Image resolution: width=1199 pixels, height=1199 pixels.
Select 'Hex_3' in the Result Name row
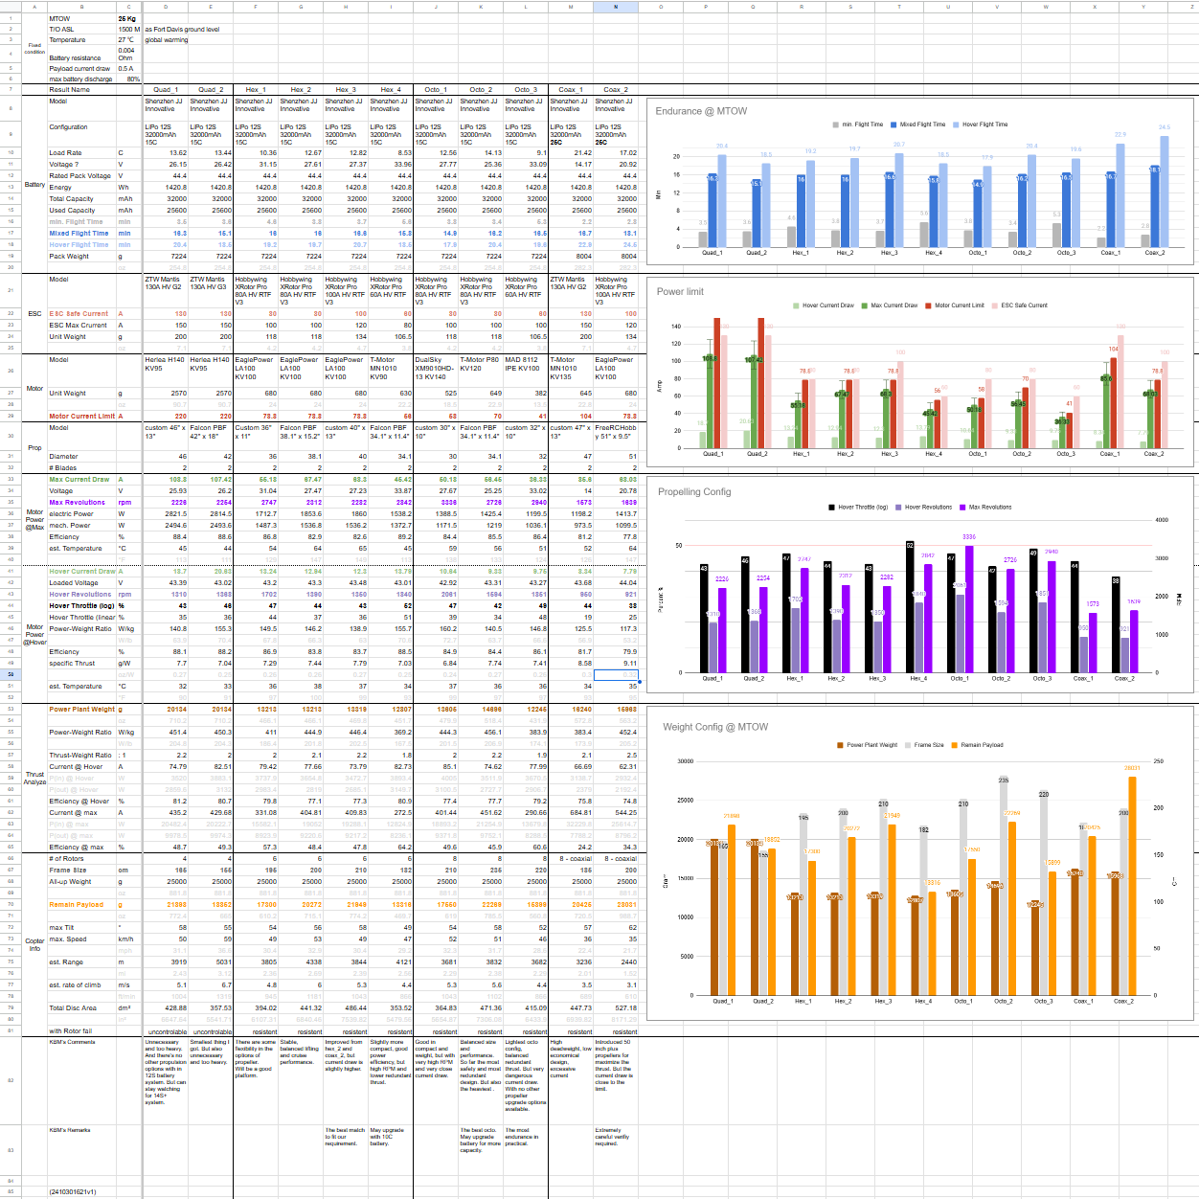(346, 89)
